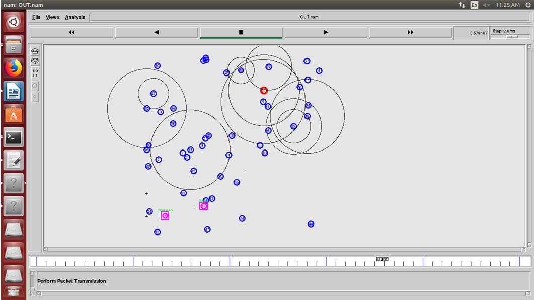Play the animation backward
Screen dimensions: 534x300
click(x=156, y=32)
